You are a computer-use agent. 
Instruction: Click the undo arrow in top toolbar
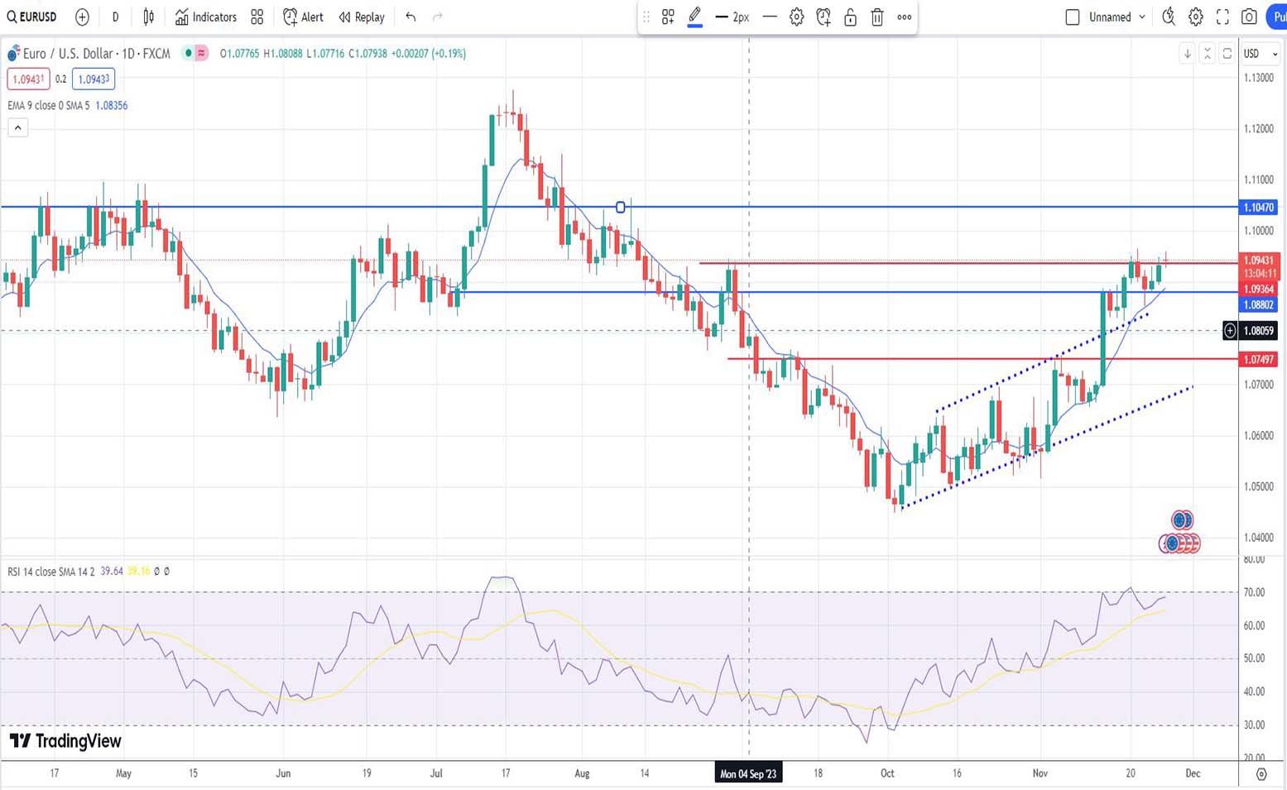point(411,17)
